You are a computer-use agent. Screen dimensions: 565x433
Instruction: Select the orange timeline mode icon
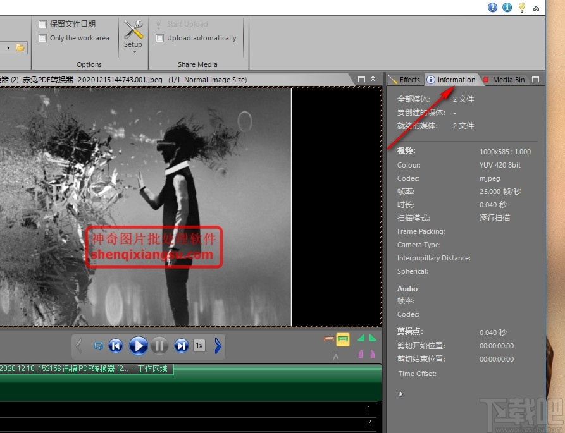coord(328,339)
